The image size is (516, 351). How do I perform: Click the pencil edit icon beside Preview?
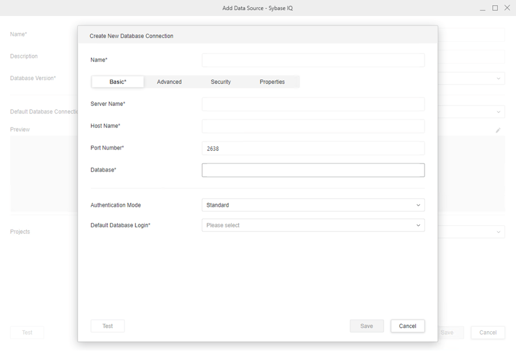point(498,130)
